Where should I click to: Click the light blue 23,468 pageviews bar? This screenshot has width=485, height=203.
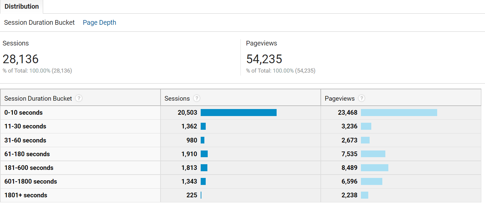[399, 113]
